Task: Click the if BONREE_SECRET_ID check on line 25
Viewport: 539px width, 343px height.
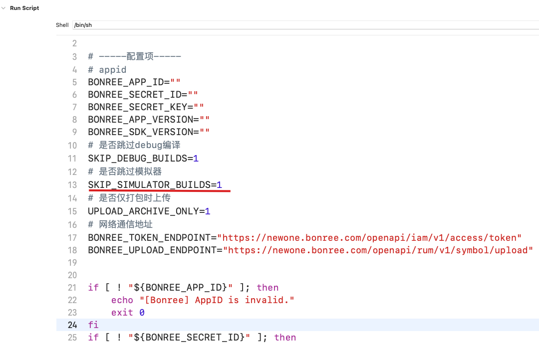Action: 192,338
